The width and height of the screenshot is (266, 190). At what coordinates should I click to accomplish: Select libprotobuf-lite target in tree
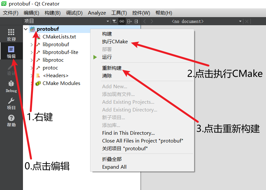tap(60, 52)
